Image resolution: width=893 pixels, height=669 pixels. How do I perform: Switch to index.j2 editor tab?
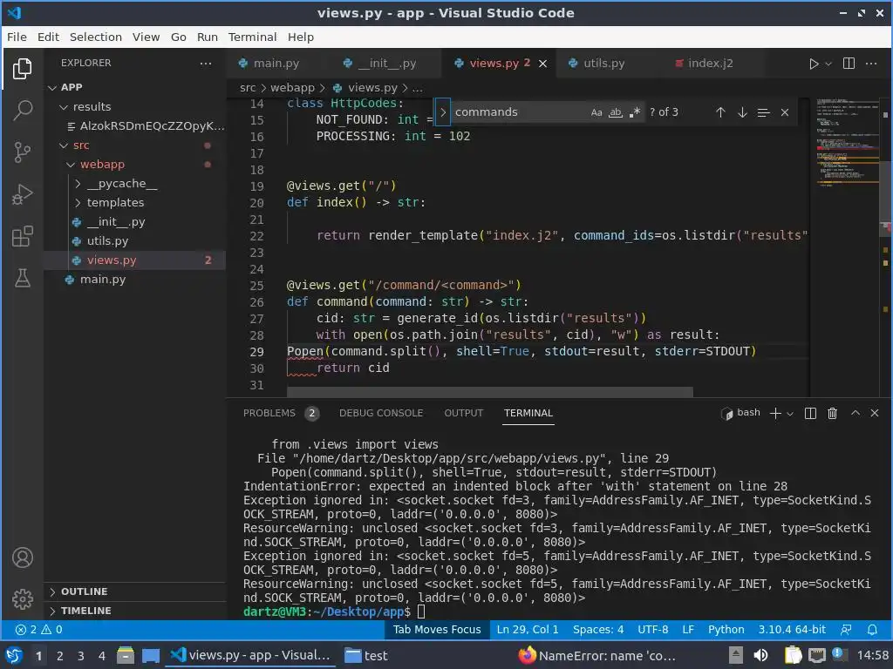[x=710, y=63]
